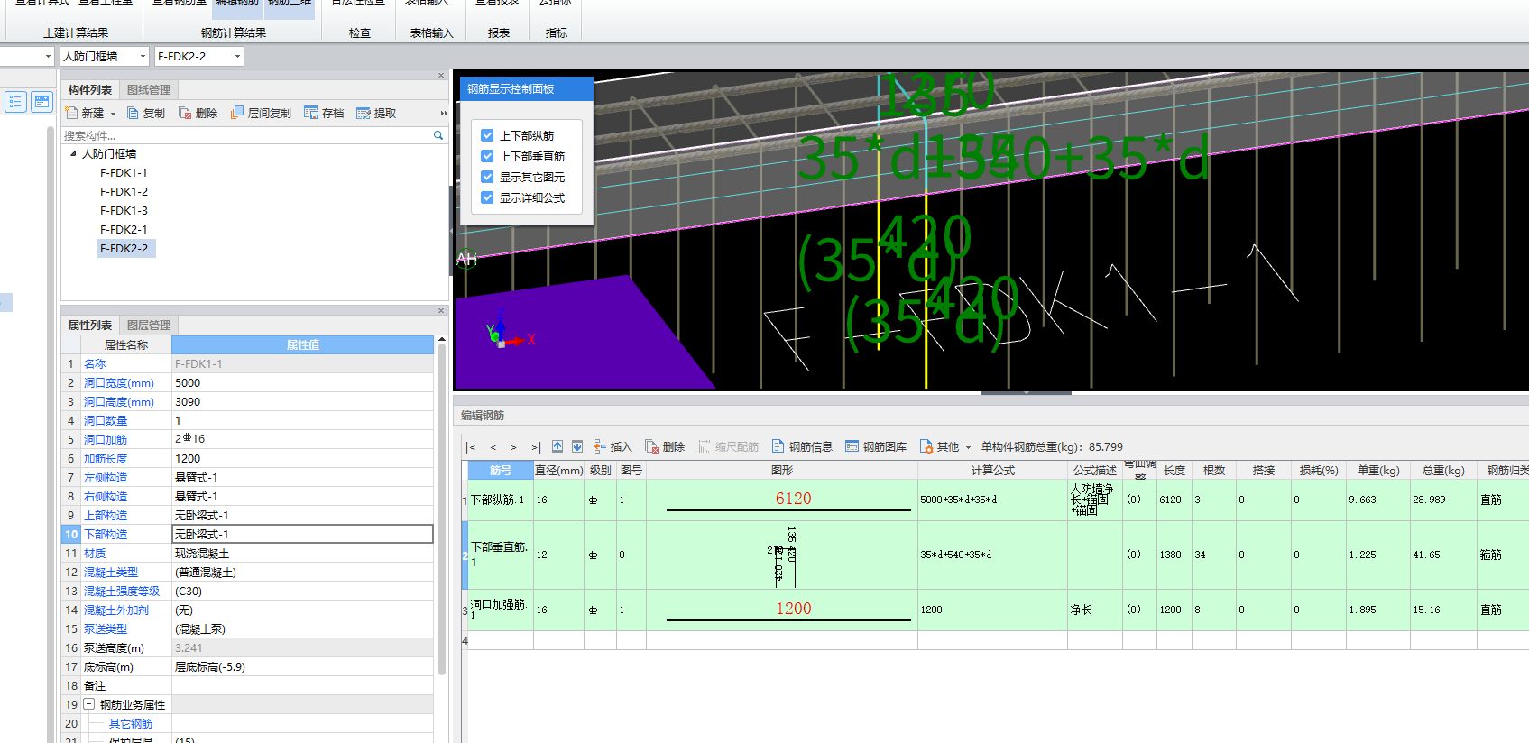Click the 筋号 column header

[x=501, y=470]
